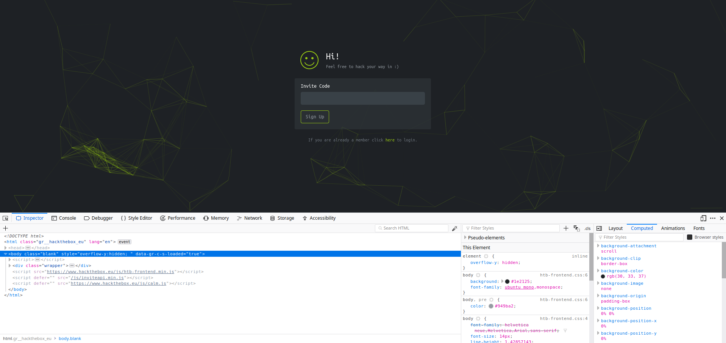Viewport: 726px width, 343px height.
Task: Click the smiley face logo
Action: tap(309, 60)
